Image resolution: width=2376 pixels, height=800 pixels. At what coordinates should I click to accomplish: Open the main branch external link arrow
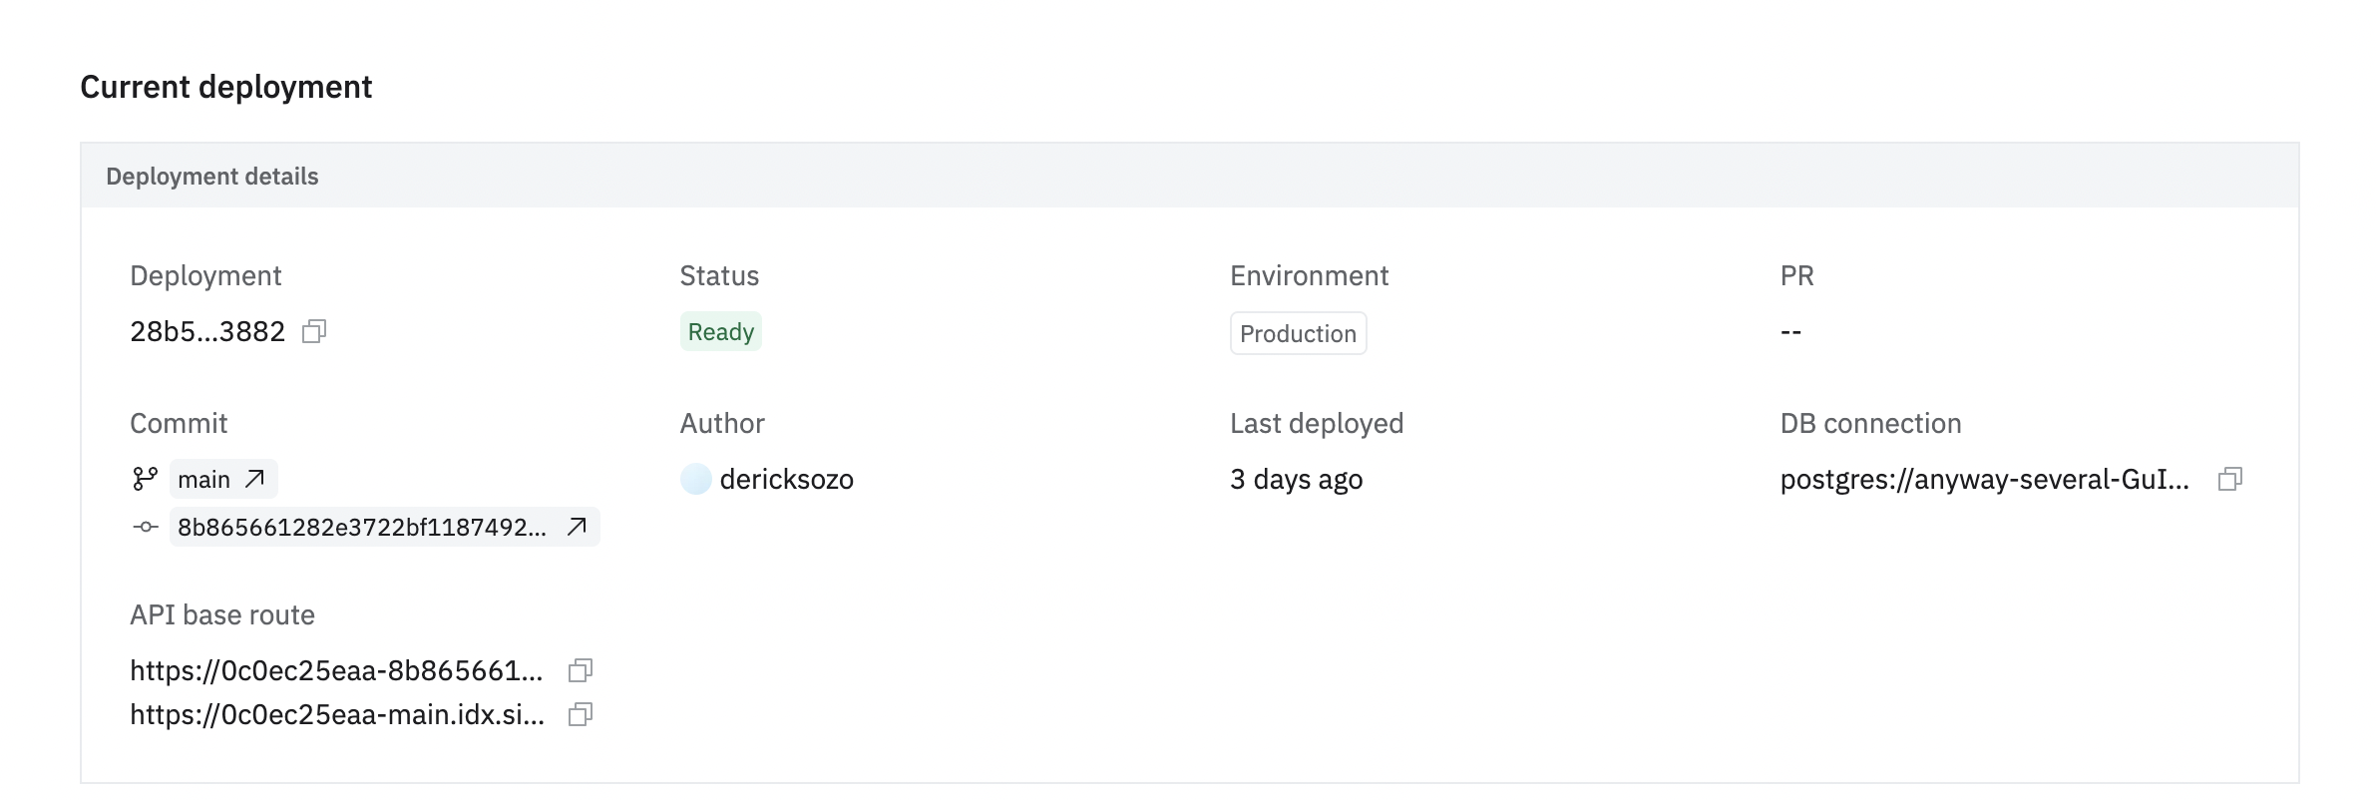pos(255,479)
